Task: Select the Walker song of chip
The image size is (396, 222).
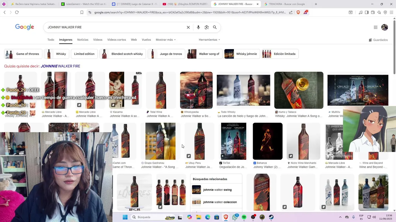Action: click(x=205, y=54)
